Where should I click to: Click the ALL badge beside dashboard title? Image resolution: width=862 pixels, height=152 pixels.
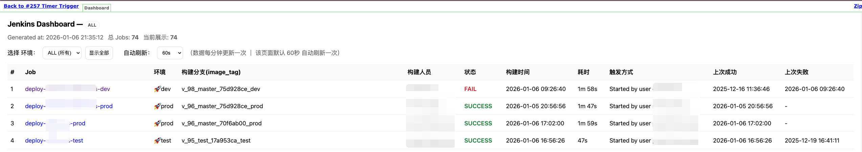pos(92,25)
